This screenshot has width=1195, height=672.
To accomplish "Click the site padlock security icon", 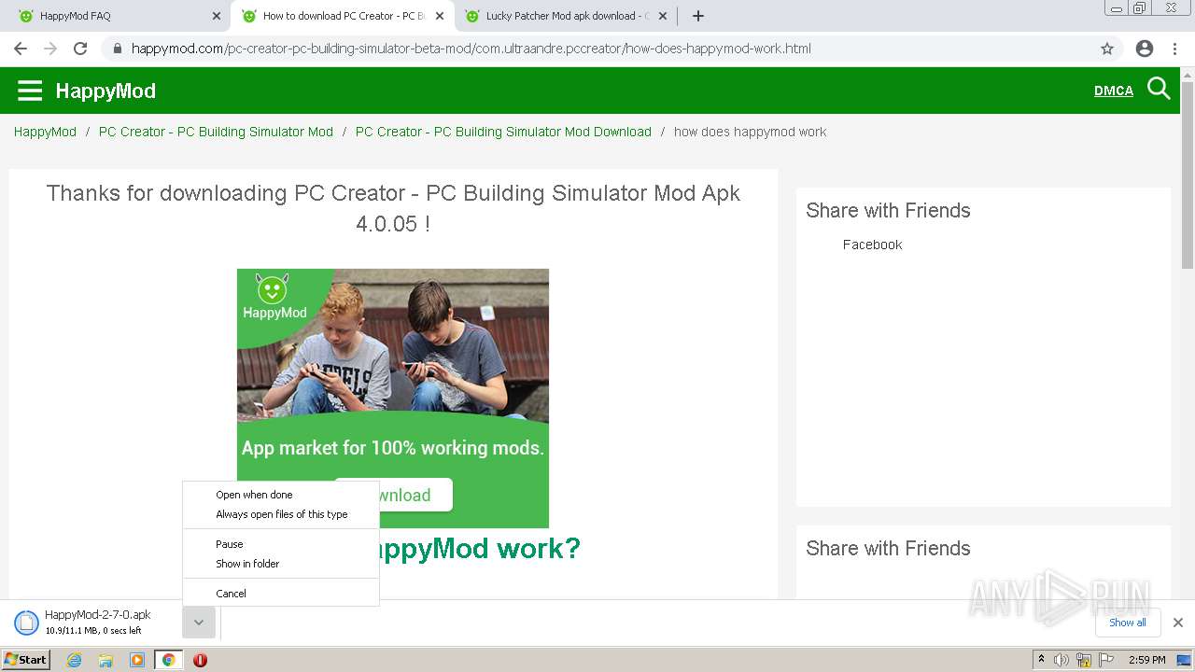I will (x=117, y=49).
